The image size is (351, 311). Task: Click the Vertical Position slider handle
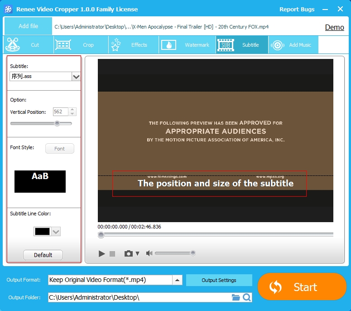57,123
